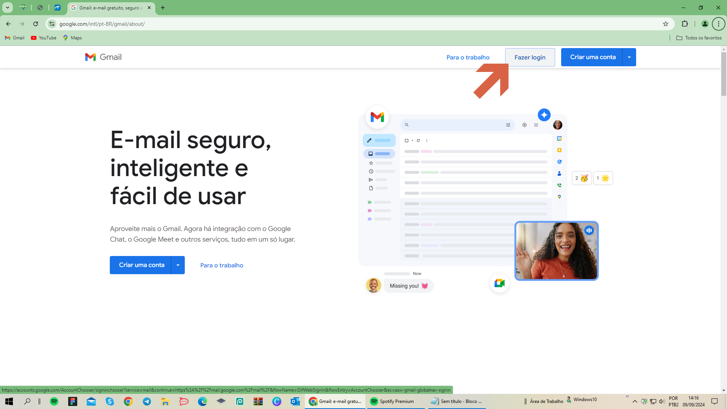Open the YouTube bookmark
Screen dimensions: 727x409
click(44, 38)
